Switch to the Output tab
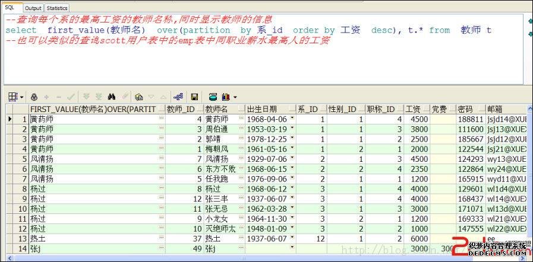The height and width of the screenshot is (262, 533). [x=33, y=8]
